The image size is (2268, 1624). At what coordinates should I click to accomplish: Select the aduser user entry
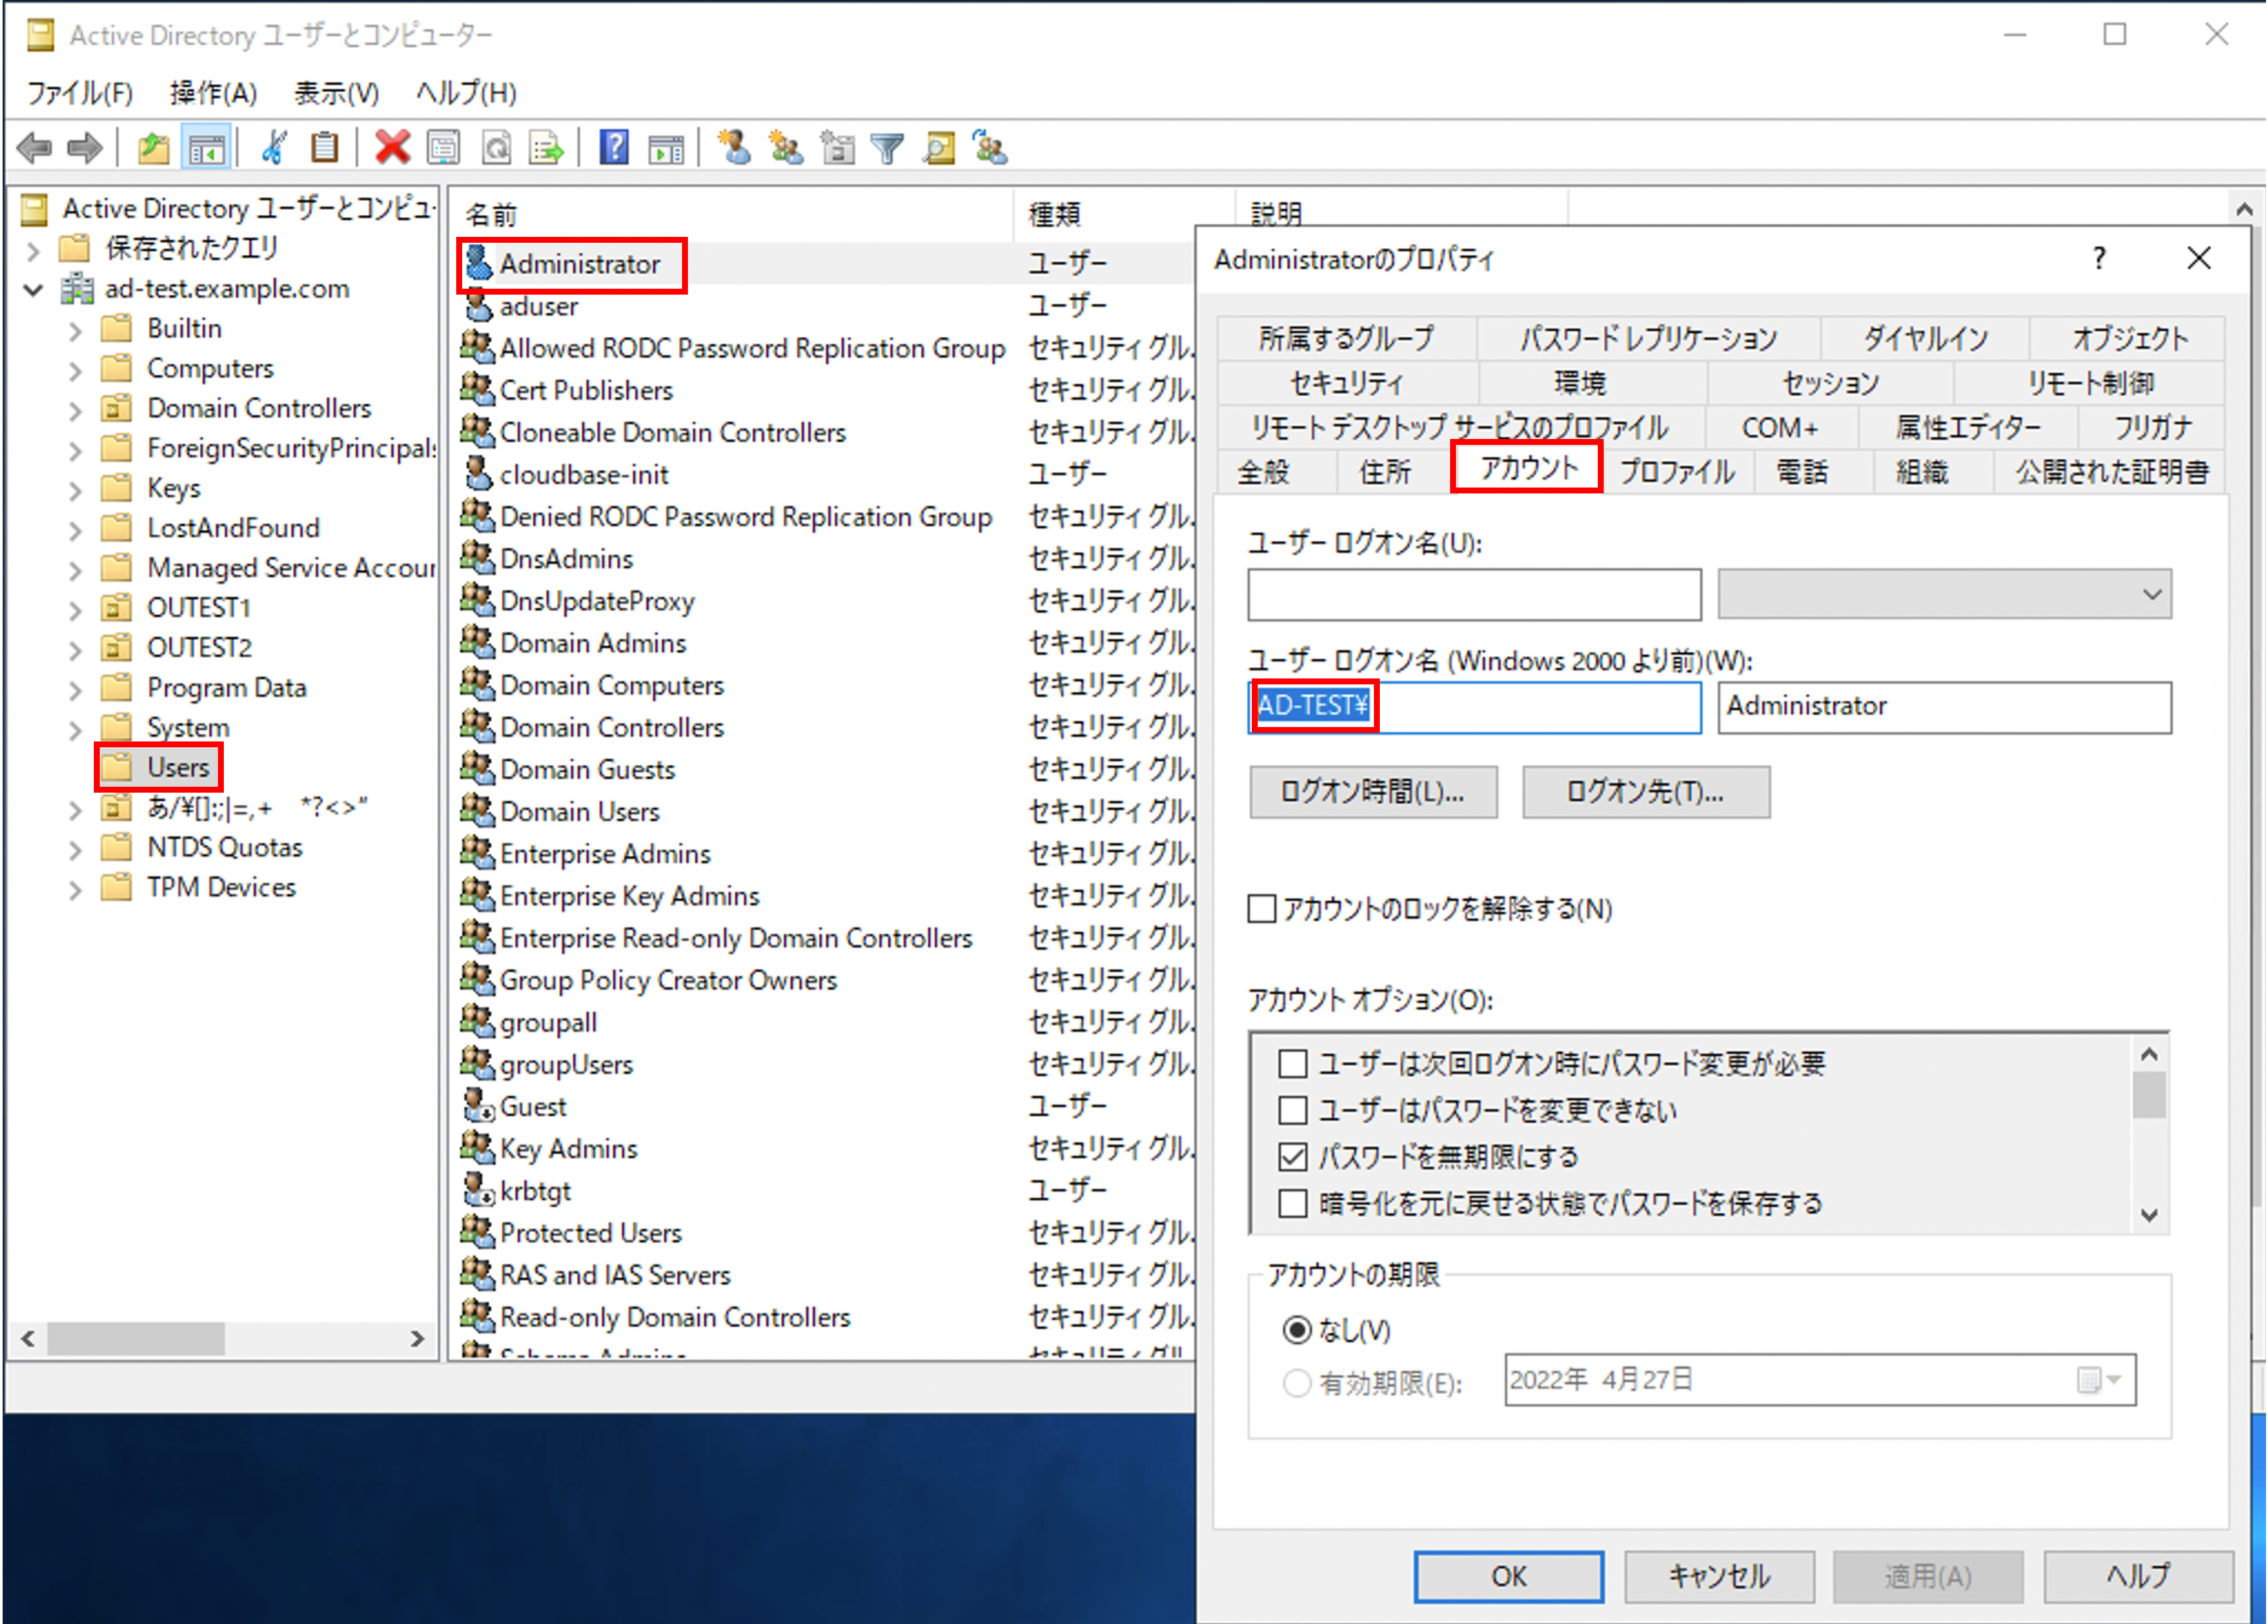[539, 306]
